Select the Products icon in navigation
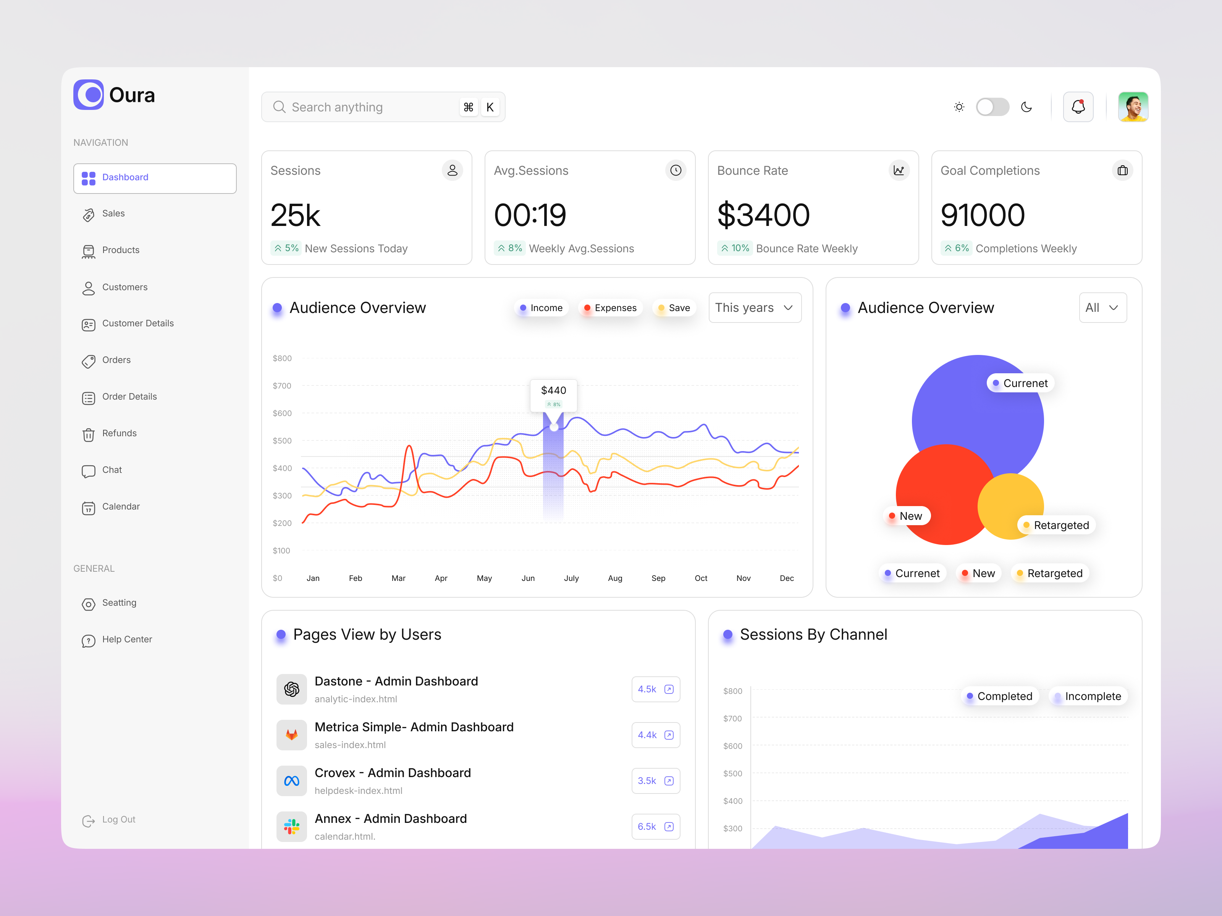The image size is (1222, 916). 89,251
